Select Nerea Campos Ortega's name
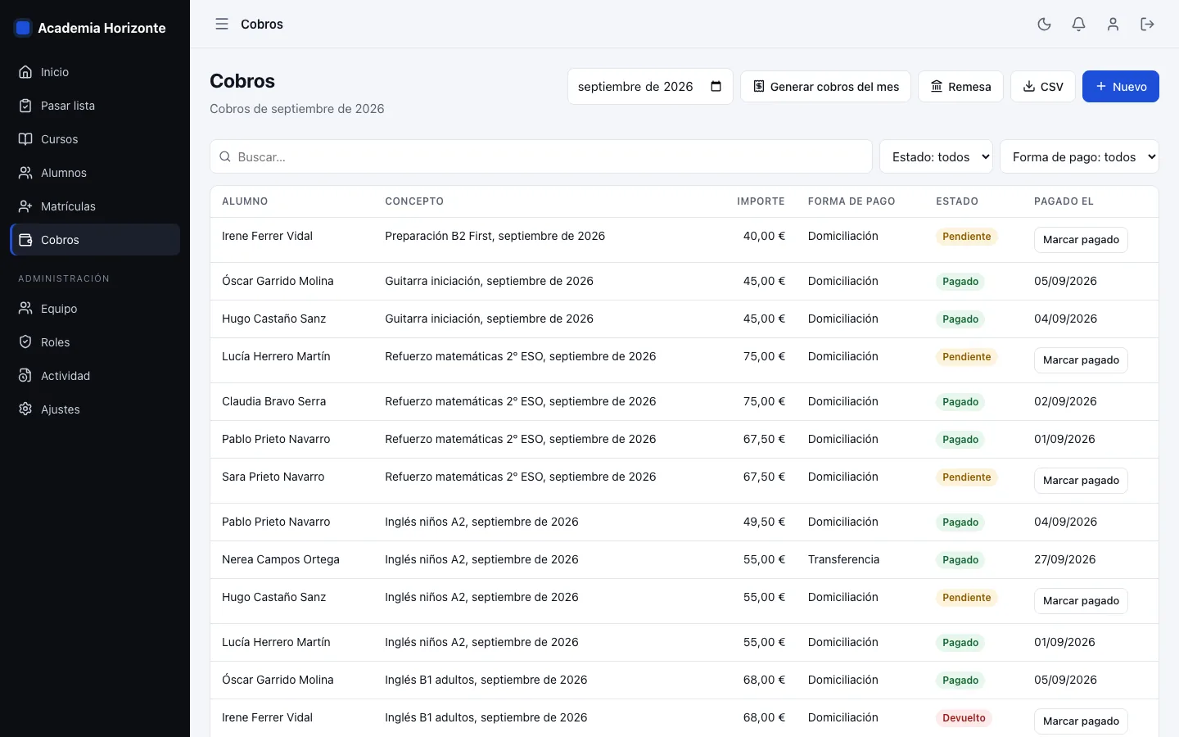This screenshot has height=737, width=1179. (x=281, y=559)
